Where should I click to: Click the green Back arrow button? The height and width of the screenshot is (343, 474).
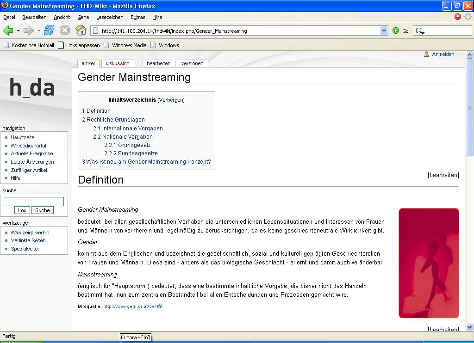[8, 31]
